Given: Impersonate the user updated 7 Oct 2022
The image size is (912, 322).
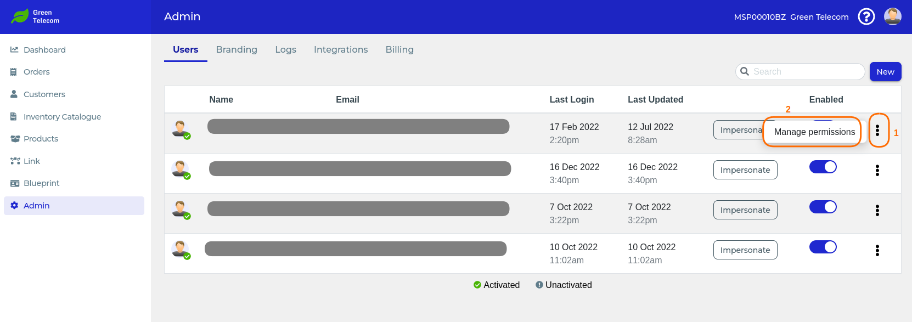Looking at the screenshot, I should coord(745,210).
